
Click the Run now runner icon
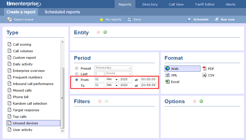[217, 19]
